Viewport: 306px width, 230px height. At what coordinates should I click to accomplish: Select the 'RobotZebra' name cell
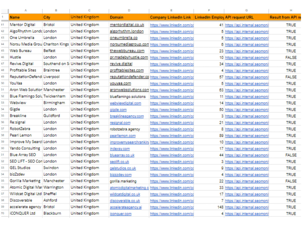(26, 129)
